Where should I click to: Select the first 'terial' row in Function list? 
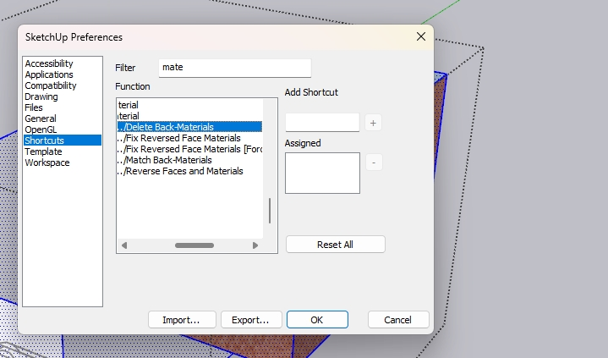189,105
